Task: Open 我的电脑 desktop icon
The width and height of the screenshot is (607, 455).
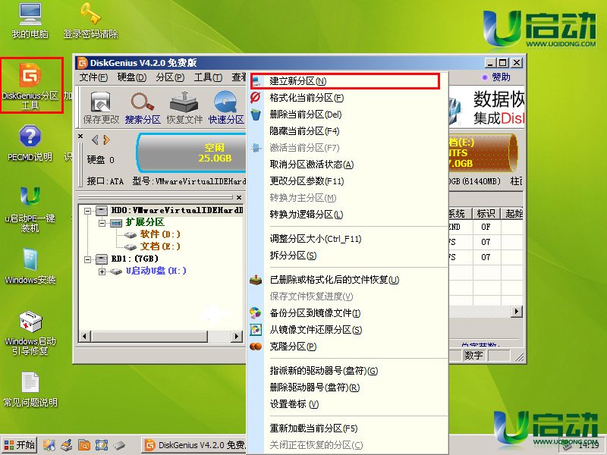Action: click(30, 20)
